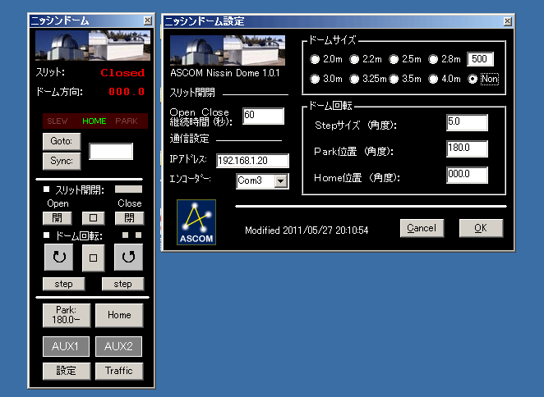Click the AUX1 button
Screen dimensions: 544x397
coord(66,346)
